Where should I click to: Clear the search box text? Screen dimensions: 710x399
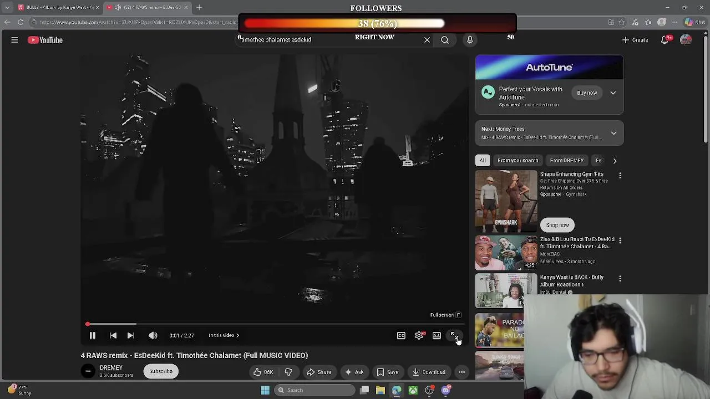click(x=427, y=40)
